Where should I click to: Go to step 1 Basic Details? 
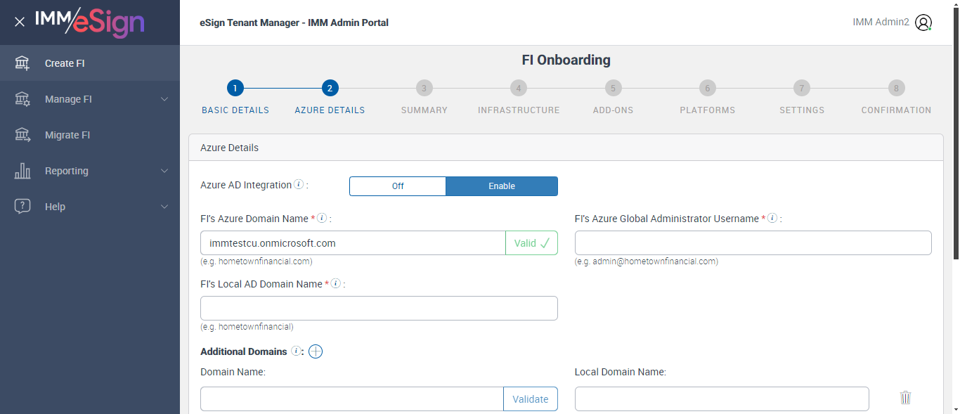click(x=235, y=89)
